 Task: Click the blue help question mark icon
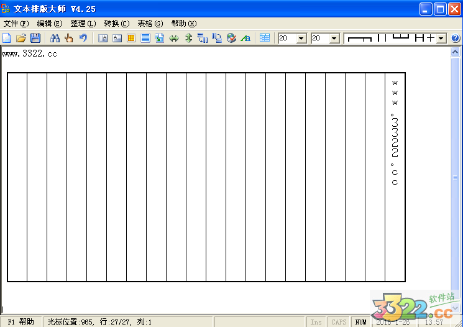(x=456, y=39)
